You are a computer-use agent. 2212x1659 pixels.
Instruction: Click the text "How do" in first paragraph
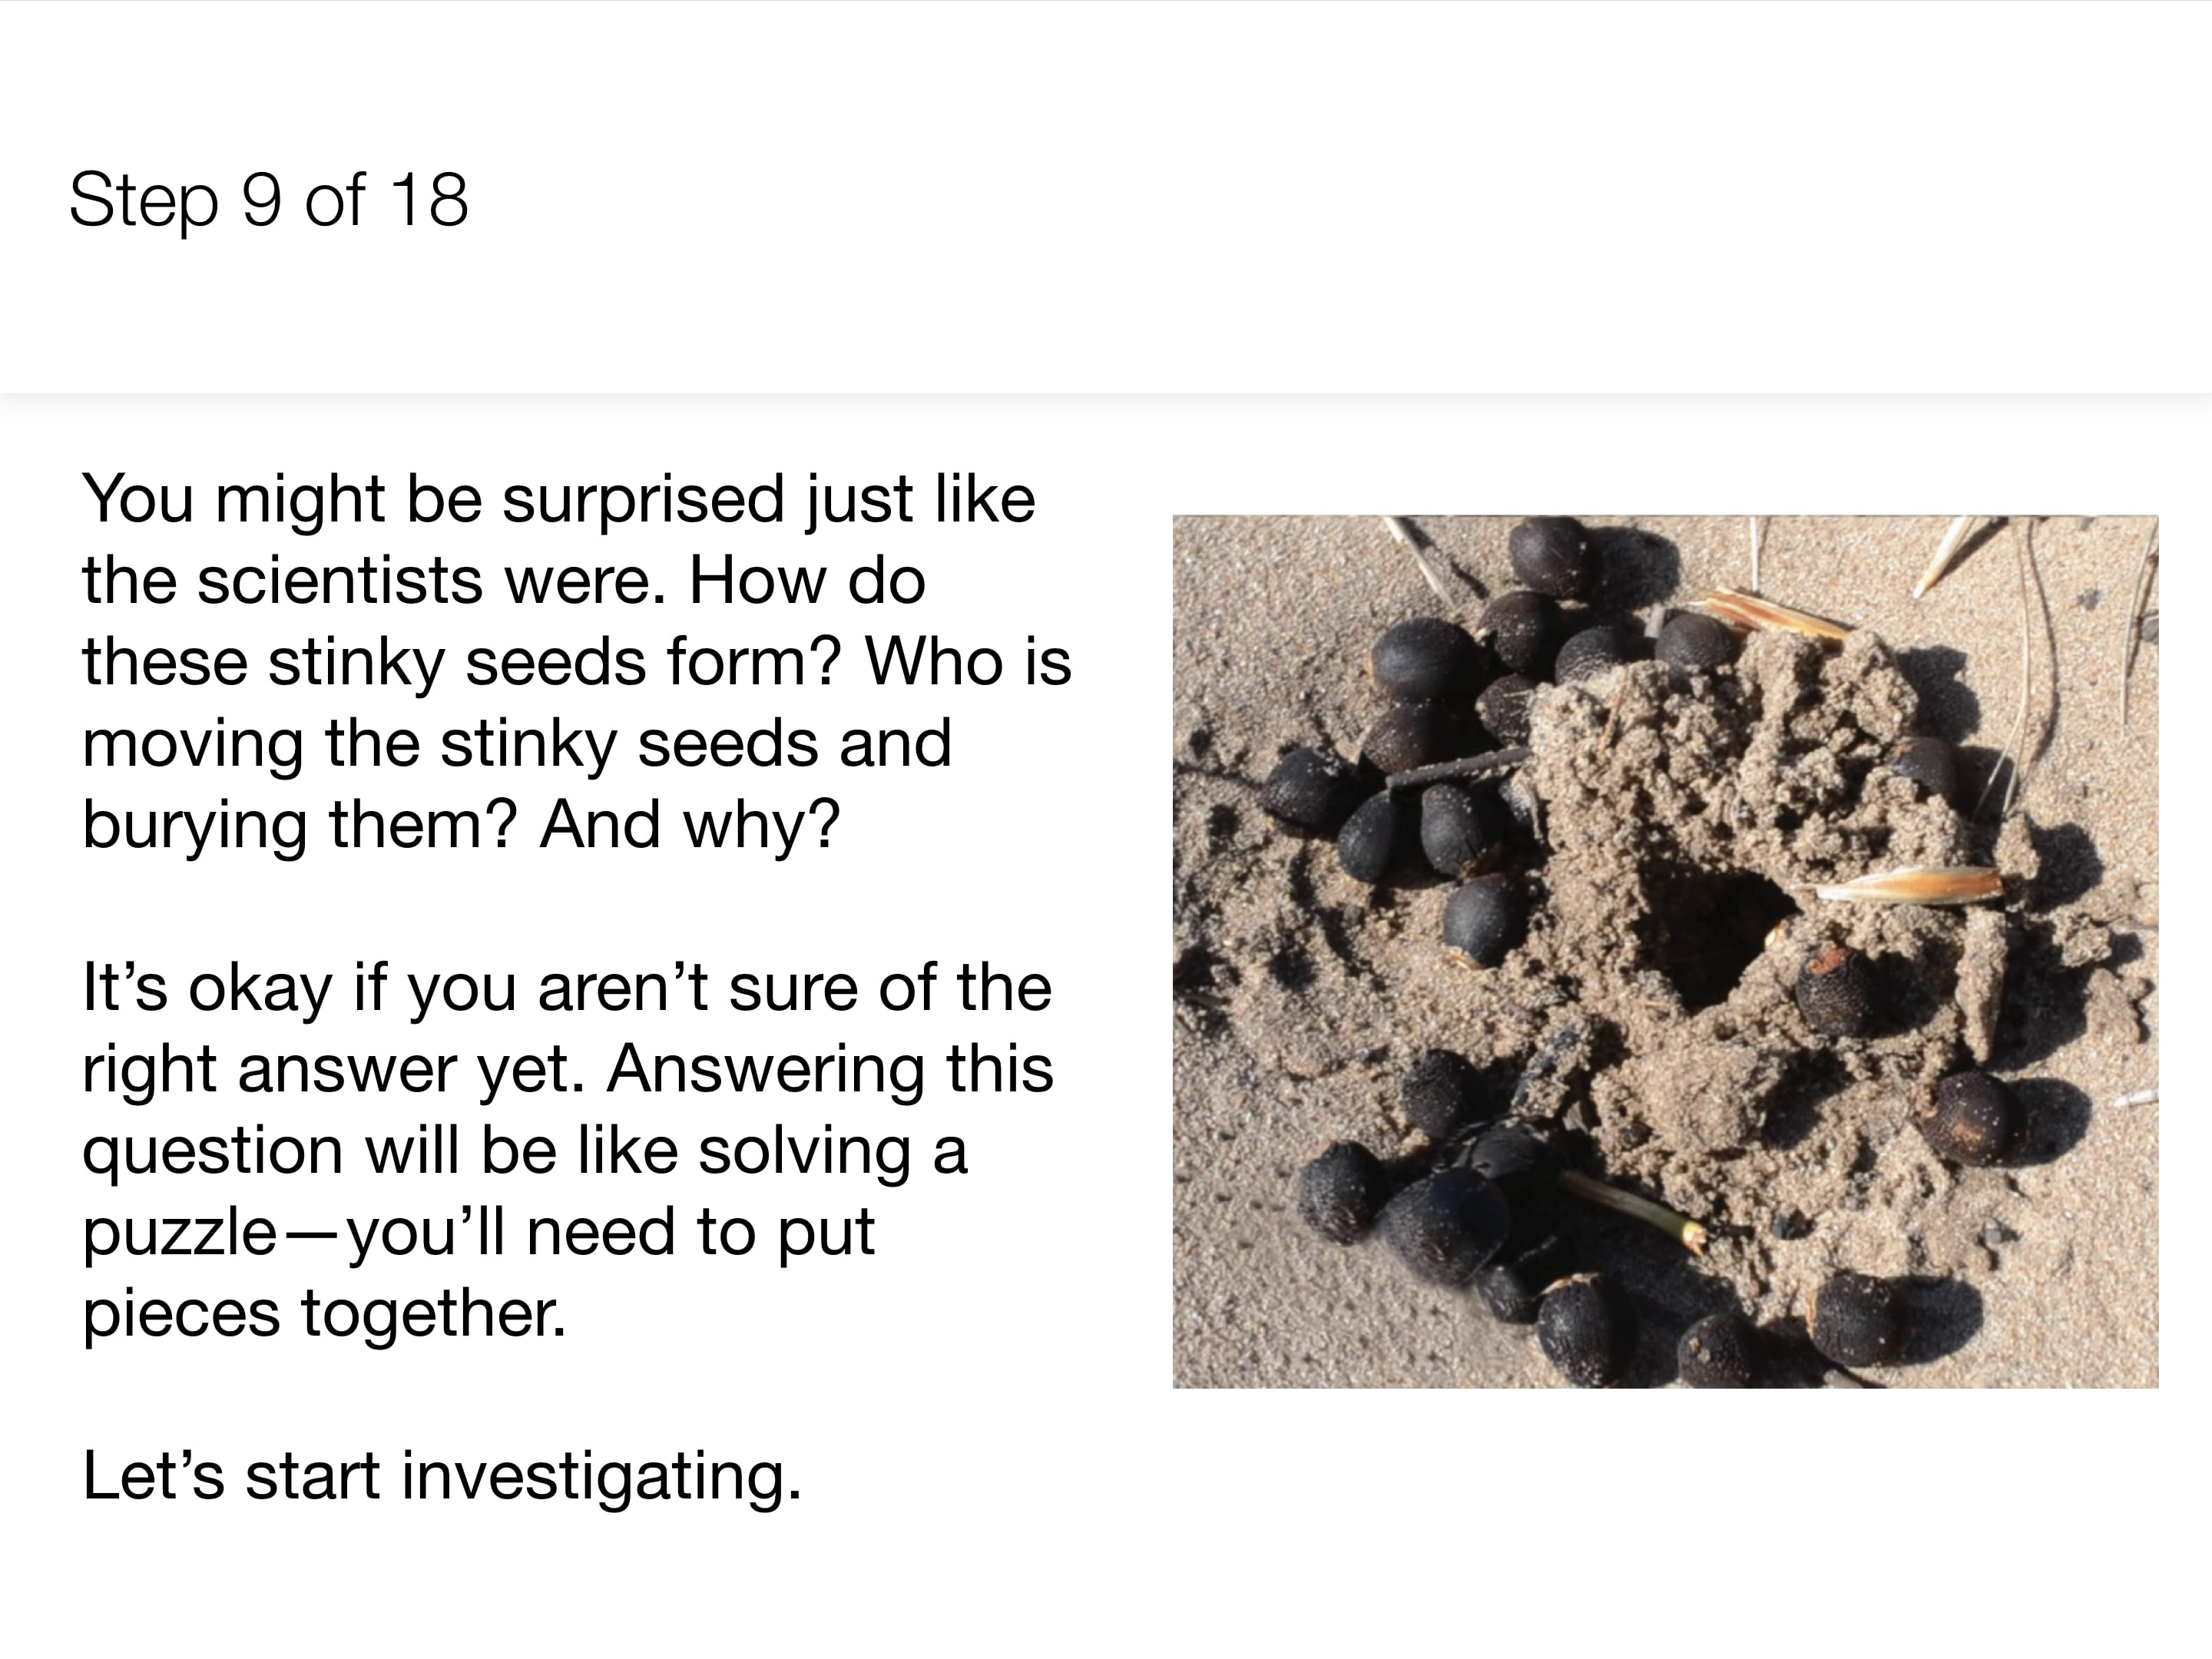pyautogui.click(x=806, y=580)
